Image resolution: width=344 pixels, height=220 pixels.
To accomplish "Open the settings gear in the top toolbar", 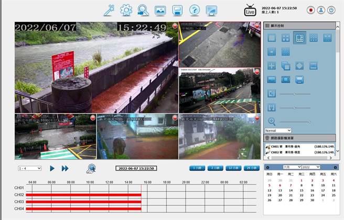I will click(126, 10).
